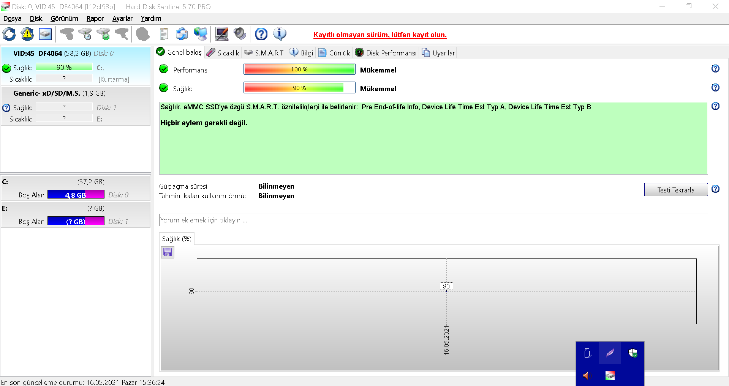Click the Bilinmeyen value beside Güç açma süresi

point(276,186)
